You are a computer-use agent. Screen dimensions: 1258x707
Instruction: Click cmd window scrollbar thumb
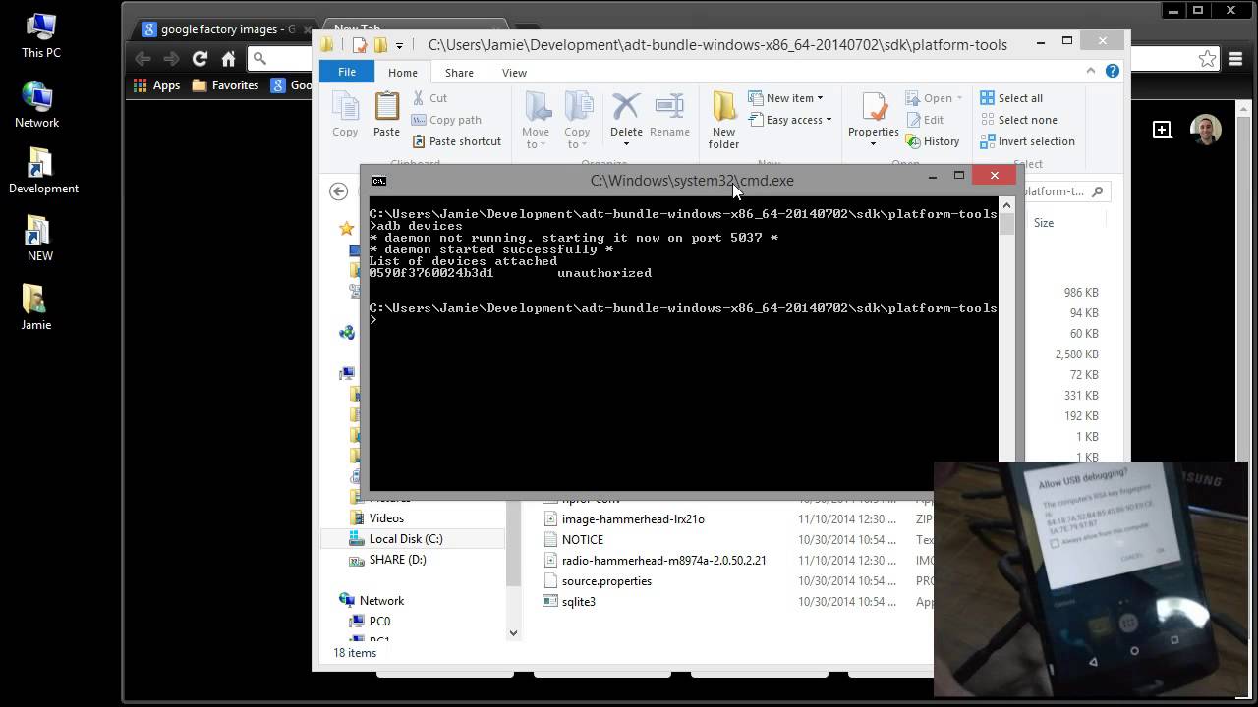pos(1006,224)
